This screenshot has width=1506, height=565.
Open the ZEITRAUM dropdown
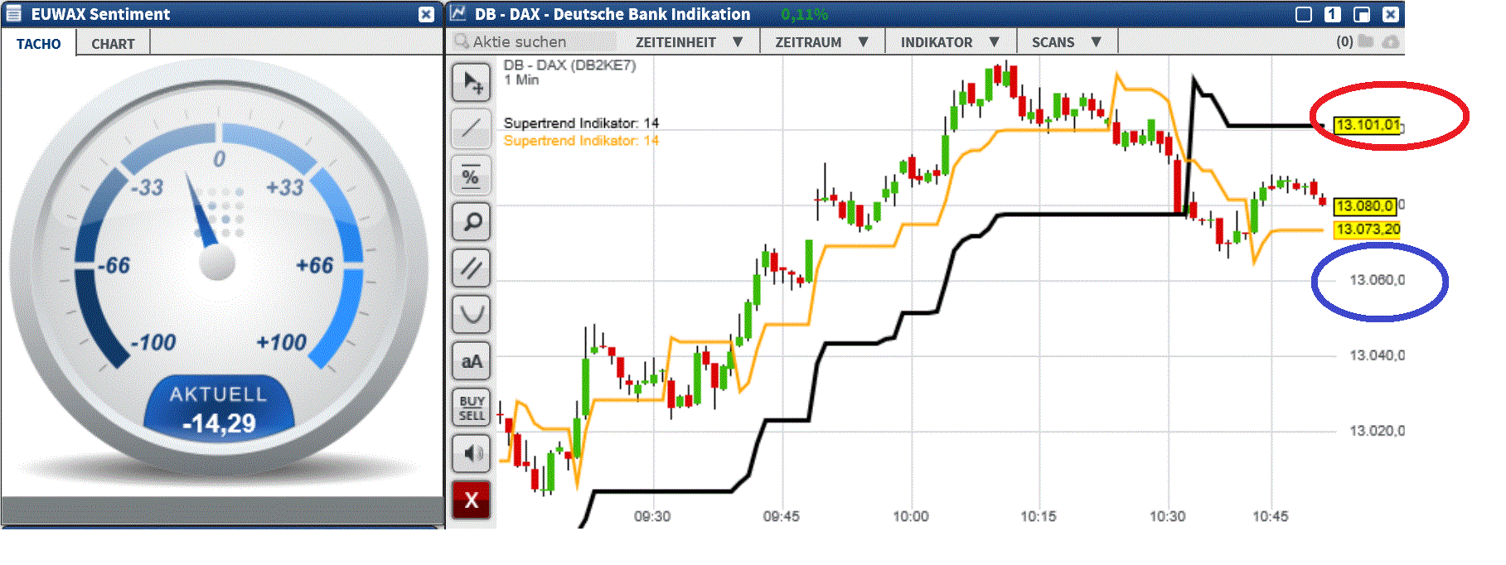click(x=821, y=42)
